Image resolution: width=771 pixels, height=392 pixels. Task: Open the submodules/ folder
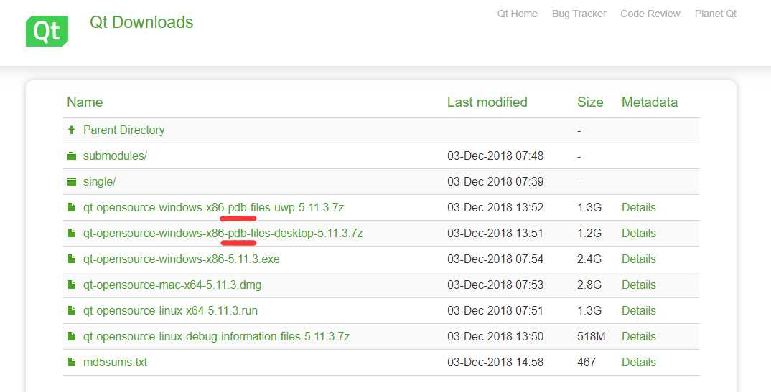pos(115,156)
